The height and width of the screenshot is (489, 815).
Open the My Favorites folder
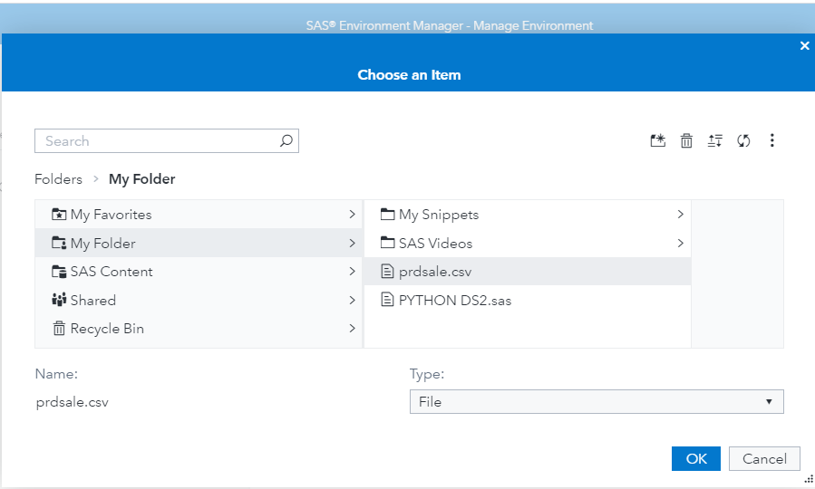(x=111, y=215)
